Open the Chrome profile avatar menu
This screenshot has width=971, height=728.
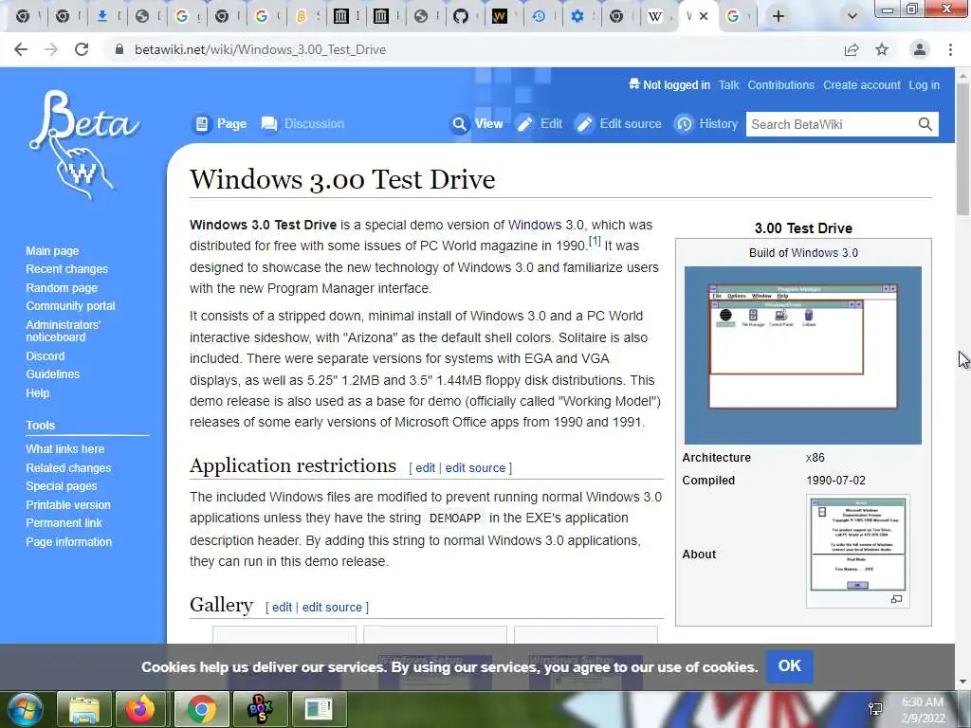pyautogui.click(x=920, y=49)
